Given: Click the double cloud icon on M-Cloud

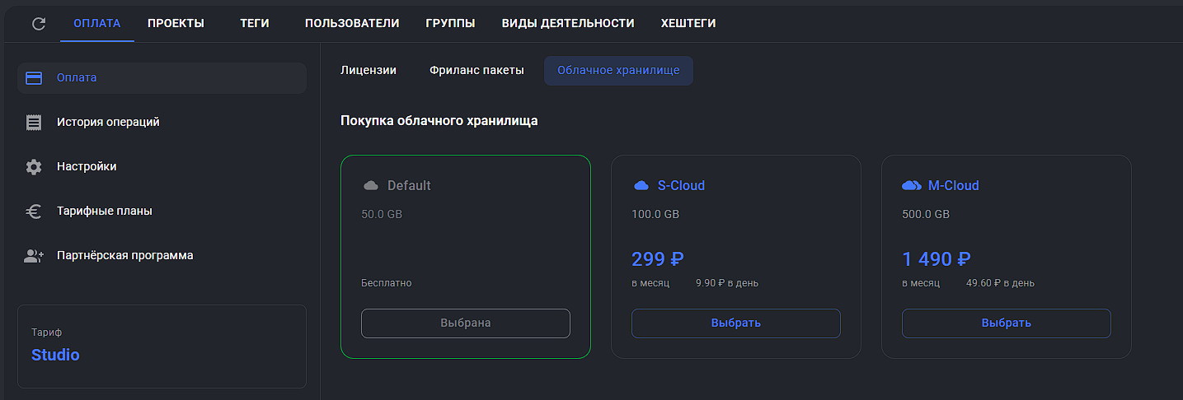Looking at the screenshot, I should [x=912, y=186].
